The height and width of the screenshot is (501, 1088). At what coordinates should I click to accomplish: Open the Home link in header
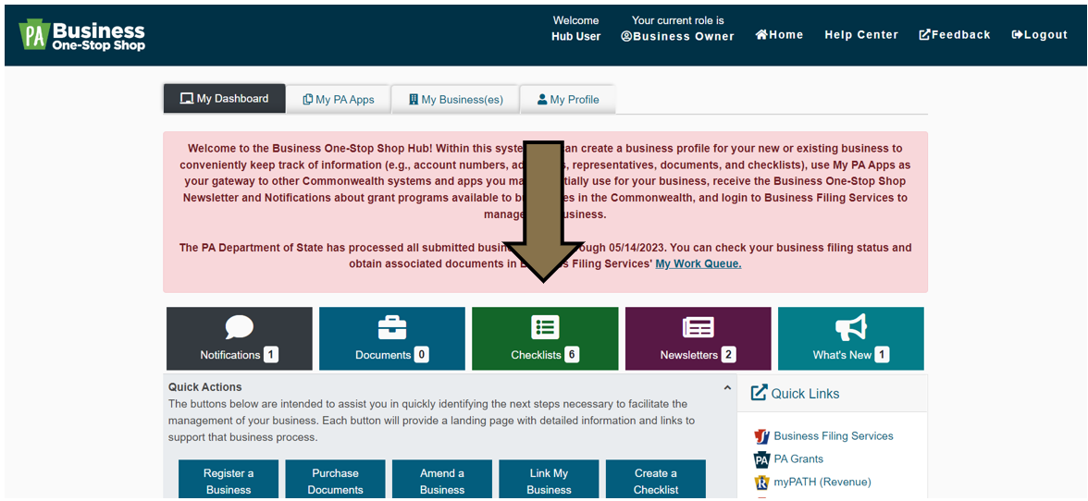click(779, 34)
